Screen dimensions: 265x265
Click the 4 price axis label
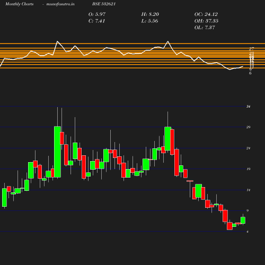coord(248,232)
